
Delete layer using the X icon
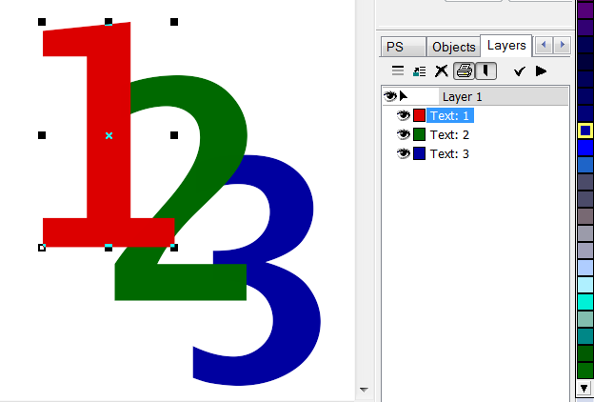coord(441,70)
